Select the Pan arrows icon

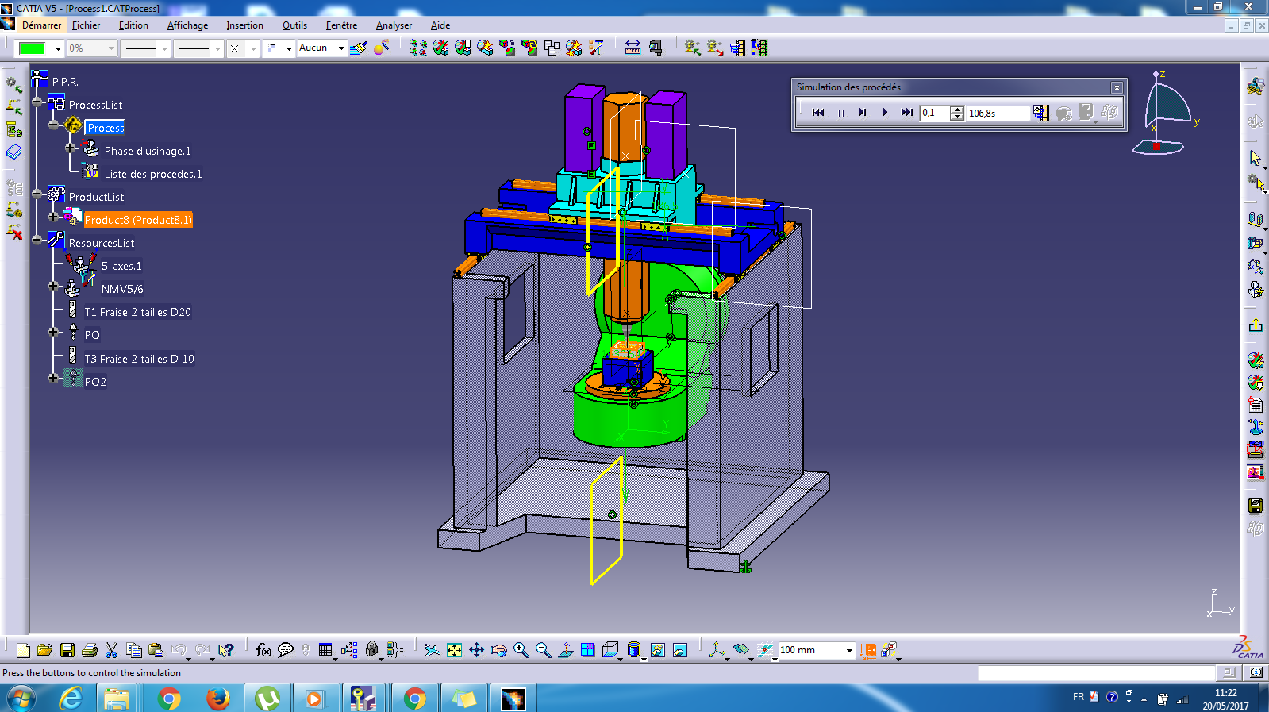tap(476, 651)
